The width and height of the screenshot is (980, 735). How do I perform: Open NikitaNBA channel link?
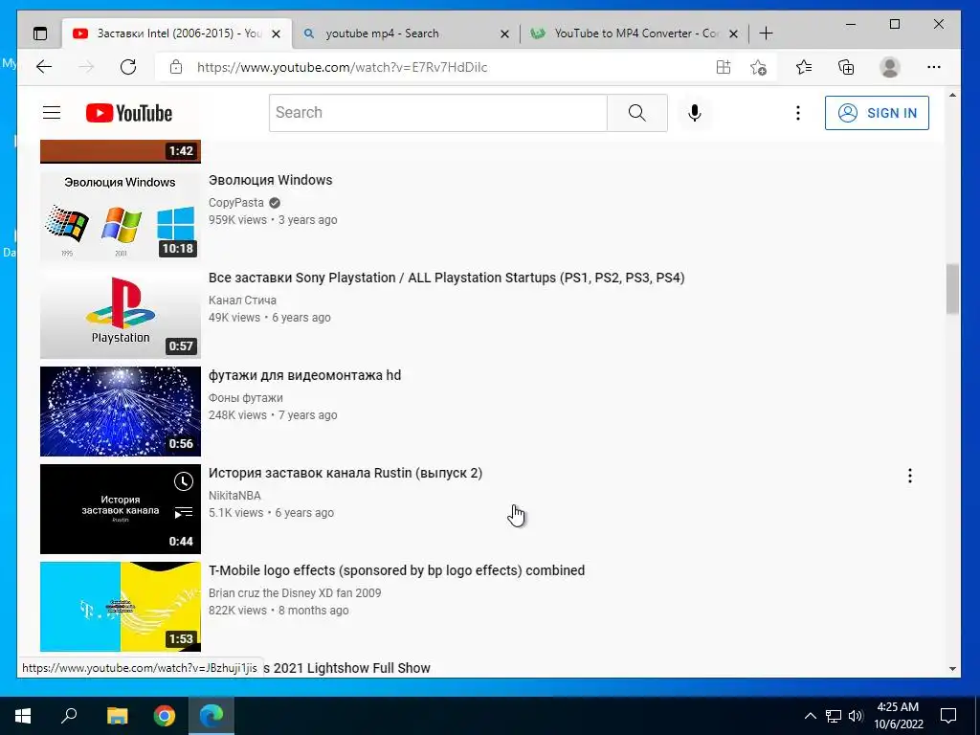click(x=235, y=495)
